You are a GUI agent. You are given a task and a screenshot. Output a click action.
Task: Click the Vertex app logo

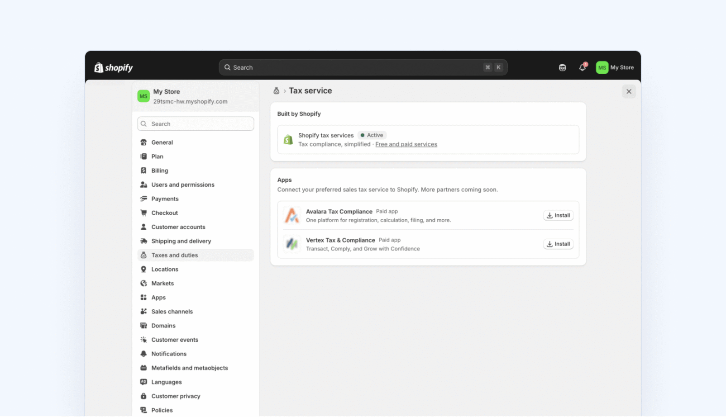coord(292,244)
